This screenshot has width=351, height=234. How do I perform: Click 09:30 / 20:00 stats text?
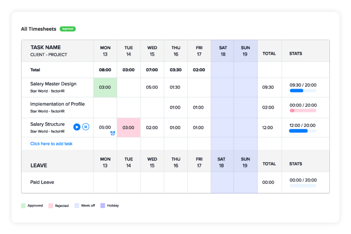point(303,85)
